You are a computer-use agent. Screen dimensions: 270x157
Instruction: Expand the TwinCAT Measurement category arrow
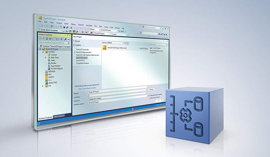coord(75,52)
